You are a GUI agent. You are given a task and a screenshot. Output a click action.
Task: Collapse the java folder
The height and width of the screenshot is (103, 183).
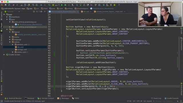pos(7,19)
